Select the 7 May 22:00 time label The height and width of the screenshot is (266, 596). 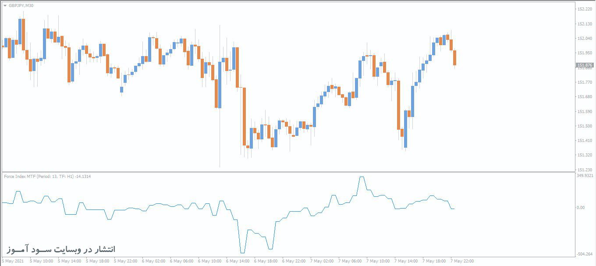tap(462, 261)
